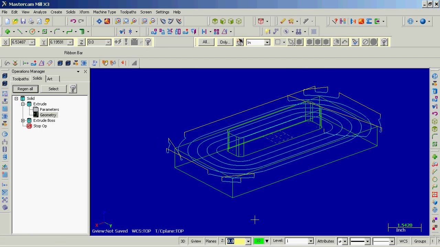The image size is (440, 247).
Task: Select the Geometry tree item
Action: coord(48,115)
